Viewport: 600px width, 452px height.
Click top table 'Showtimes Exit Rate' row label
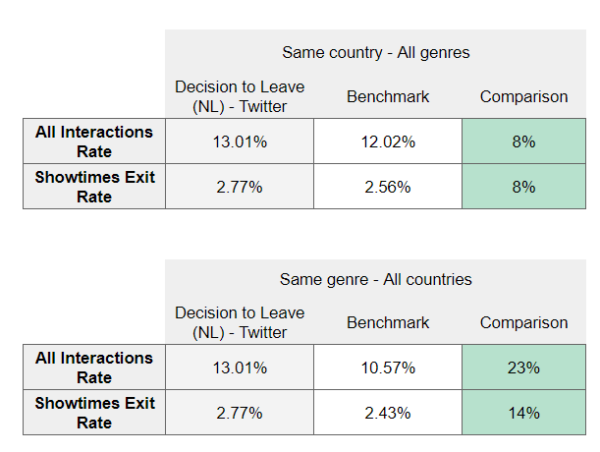(x=94, y=187)
